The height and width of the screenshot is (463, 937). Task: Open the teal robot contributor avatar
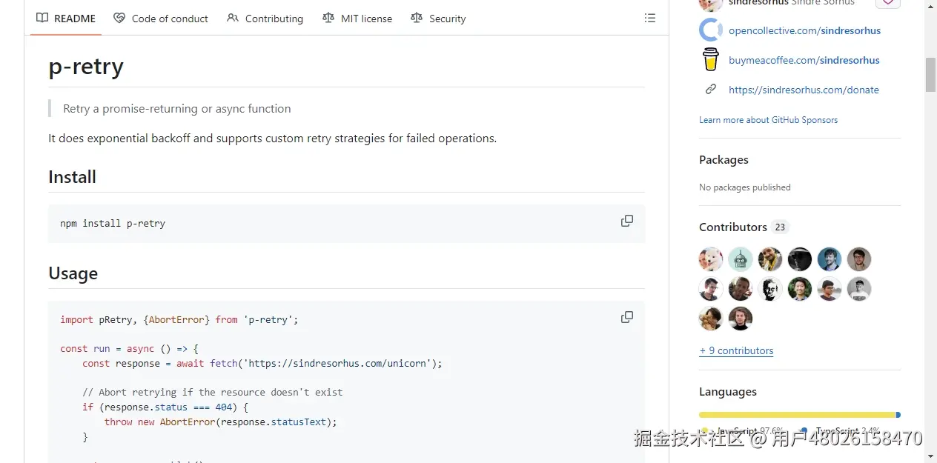pyautogui.click(x=741, y=259)
